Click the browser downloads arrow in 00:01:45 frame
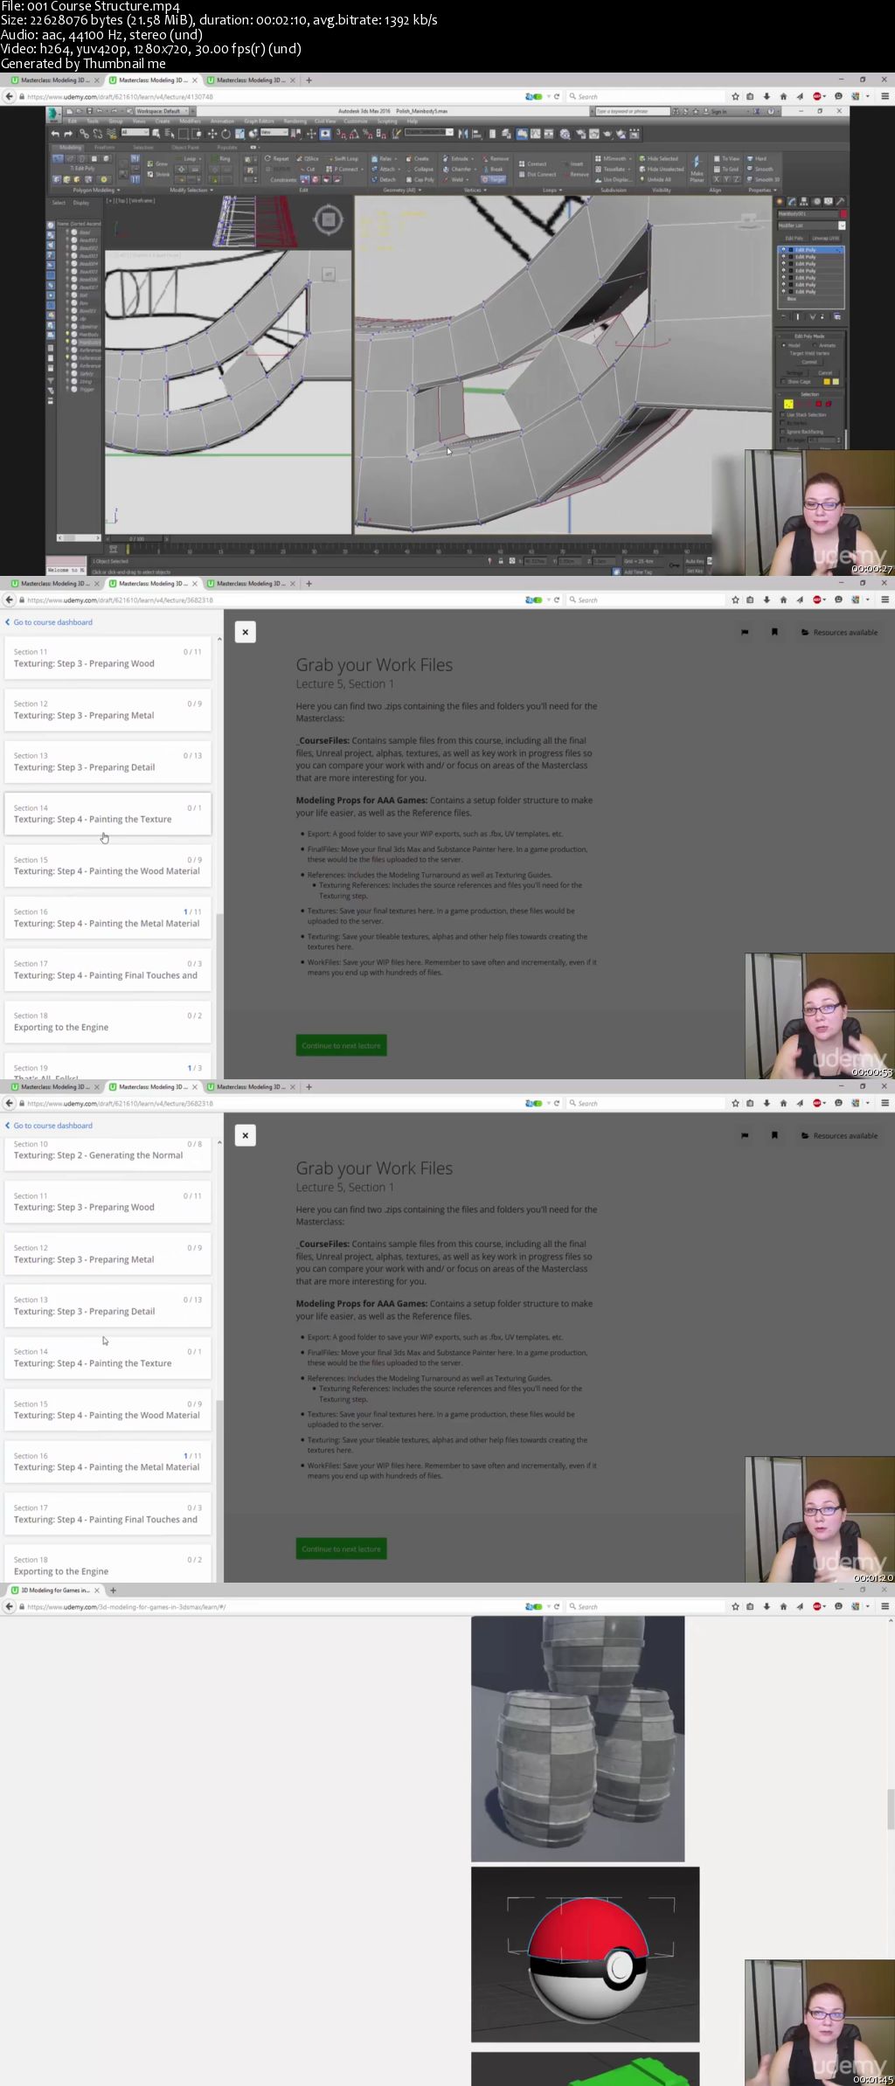The width and height of the screenshot is (895, 2086). click(767, 1606)
